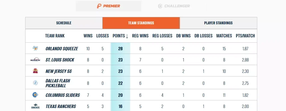Click the Dallas Flash Pickleball logo
The width and height of the screenshot is (286, 111).
35,83
